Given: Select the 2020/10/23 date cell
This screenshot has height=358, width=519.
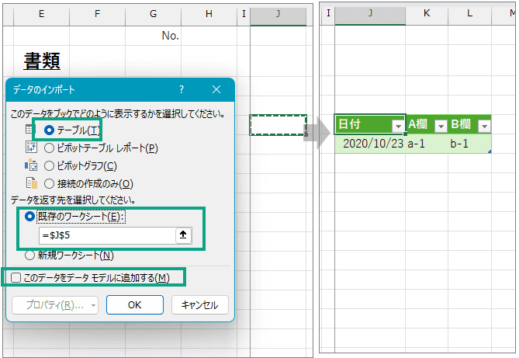Looking at the screenshot, I should pyautogui.click(x=372, y=144).
